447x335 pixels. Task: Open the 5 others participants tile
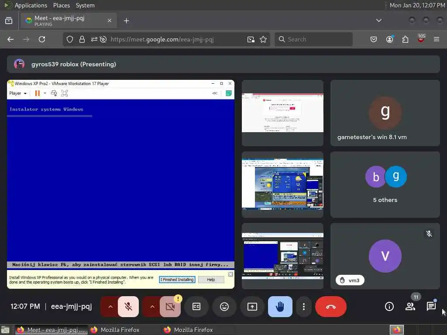(385, 185)
